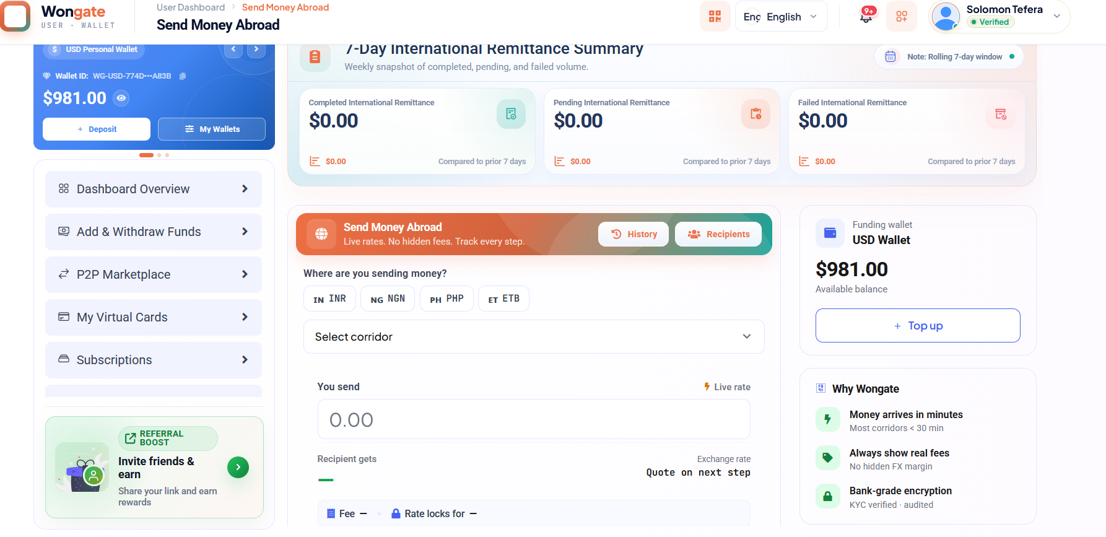Open P2P Marketplace menu item
The height and width of the screenshot is (537, 1106).
tap(154, 274)
